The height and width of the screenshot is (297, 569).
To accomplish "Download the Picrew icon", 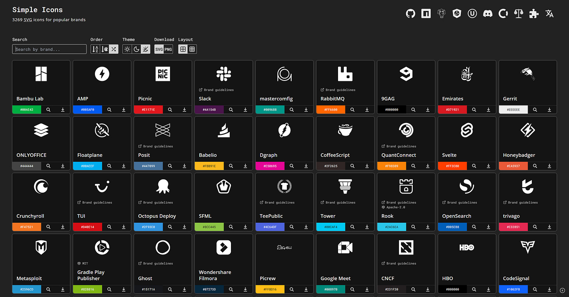I will point(306,290).
